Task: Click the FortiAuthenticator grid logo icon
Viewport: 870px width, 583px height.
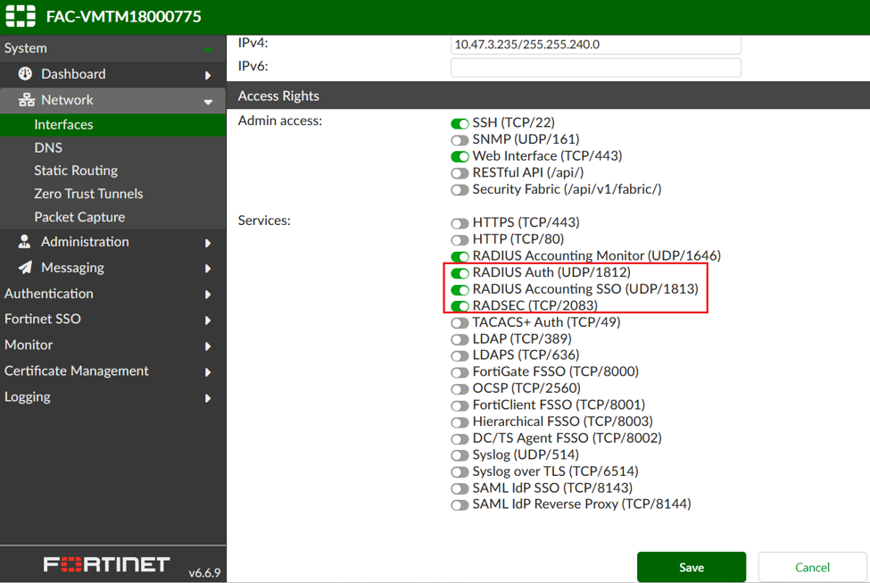Action: [21, 15]
